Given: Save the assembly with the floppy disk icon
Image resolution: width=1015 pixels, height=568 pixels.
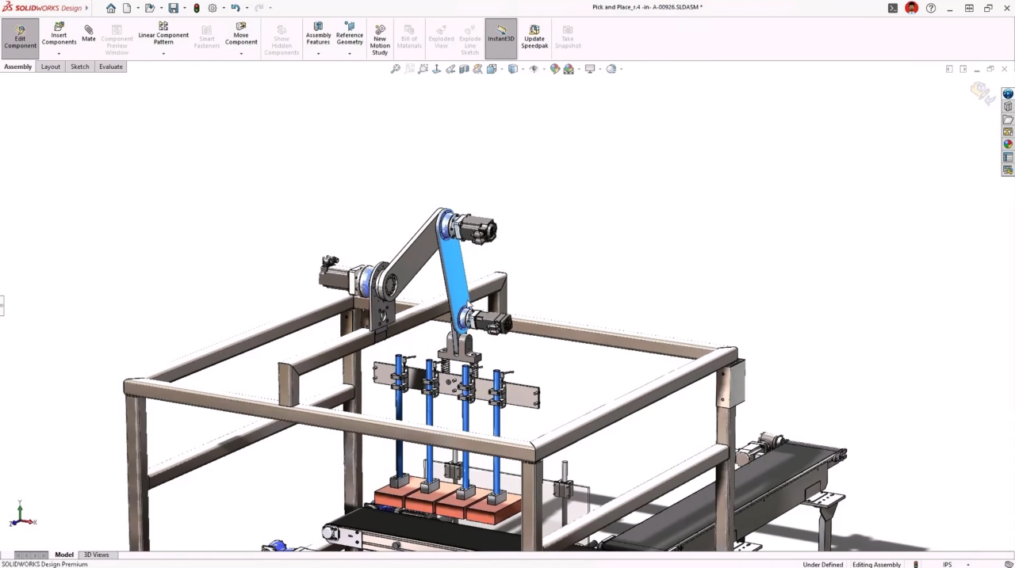Looking at the screenshot, I should (x=173, y=8).
